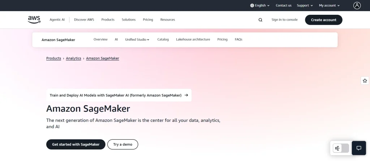Open the Products menu
The image size is (370, 161).
tap(108, 20)
